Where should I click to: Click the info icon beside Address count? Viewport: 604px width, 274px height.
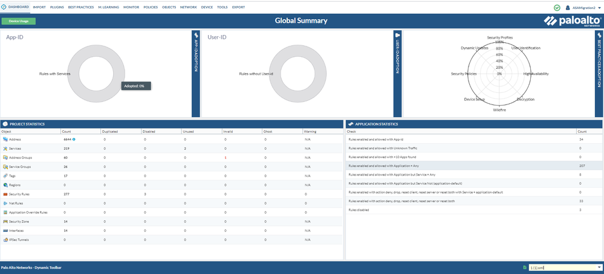coord(74,139)
